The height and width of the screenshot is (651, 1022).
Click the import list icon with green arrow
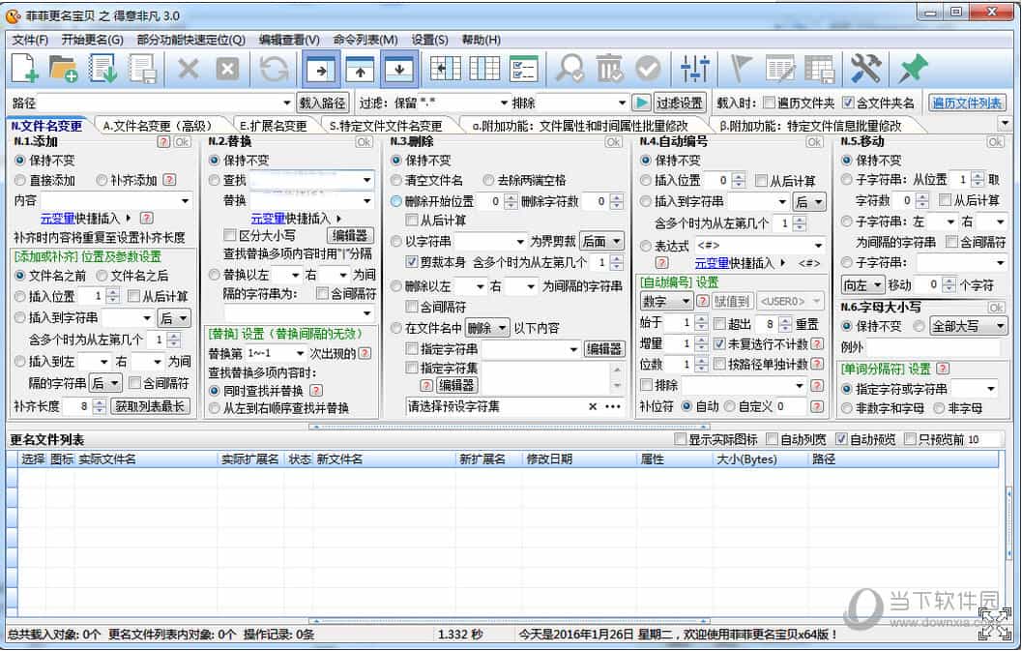[x=104, y=70]
